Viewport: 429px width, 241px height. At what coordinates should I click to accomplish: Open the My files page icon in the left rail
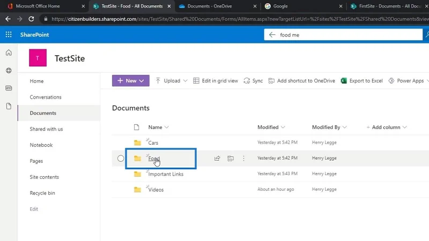pos(9,106)
